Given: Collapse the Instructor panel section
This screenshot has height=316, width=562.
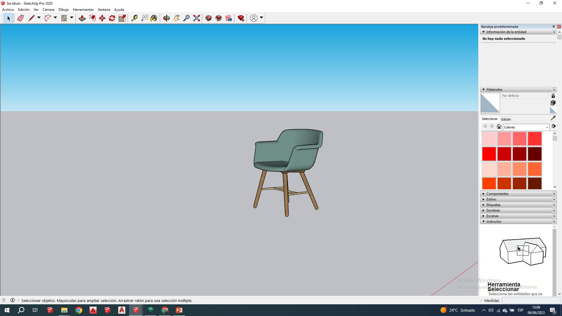Looking at the screenshot, I should pyautogui.click(x=484, y=221).
